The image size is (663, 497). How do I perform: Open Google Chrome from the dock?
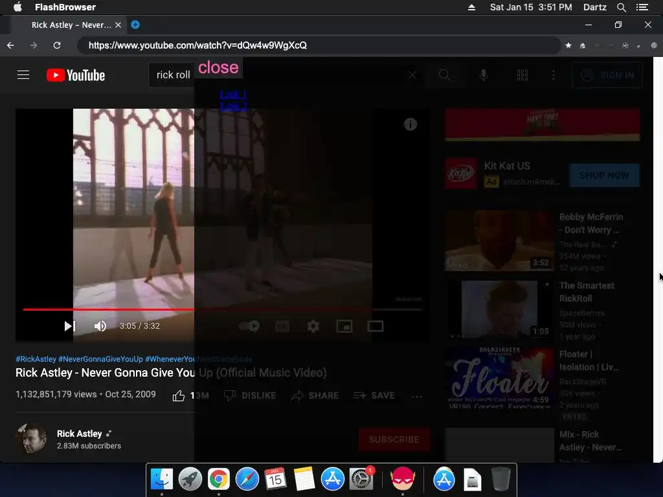[218, 479]
